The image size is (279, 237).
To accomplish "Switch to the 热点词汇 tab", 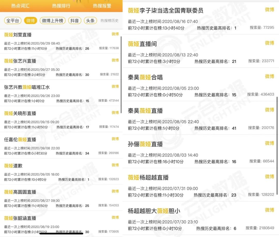I will (20, 6).
